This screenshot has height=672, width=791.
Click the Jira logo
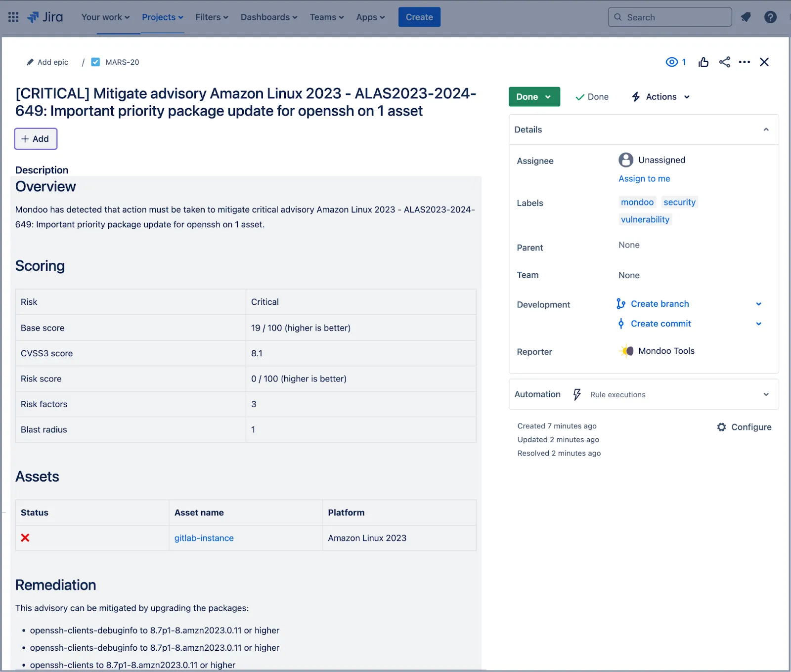[45, 17]
